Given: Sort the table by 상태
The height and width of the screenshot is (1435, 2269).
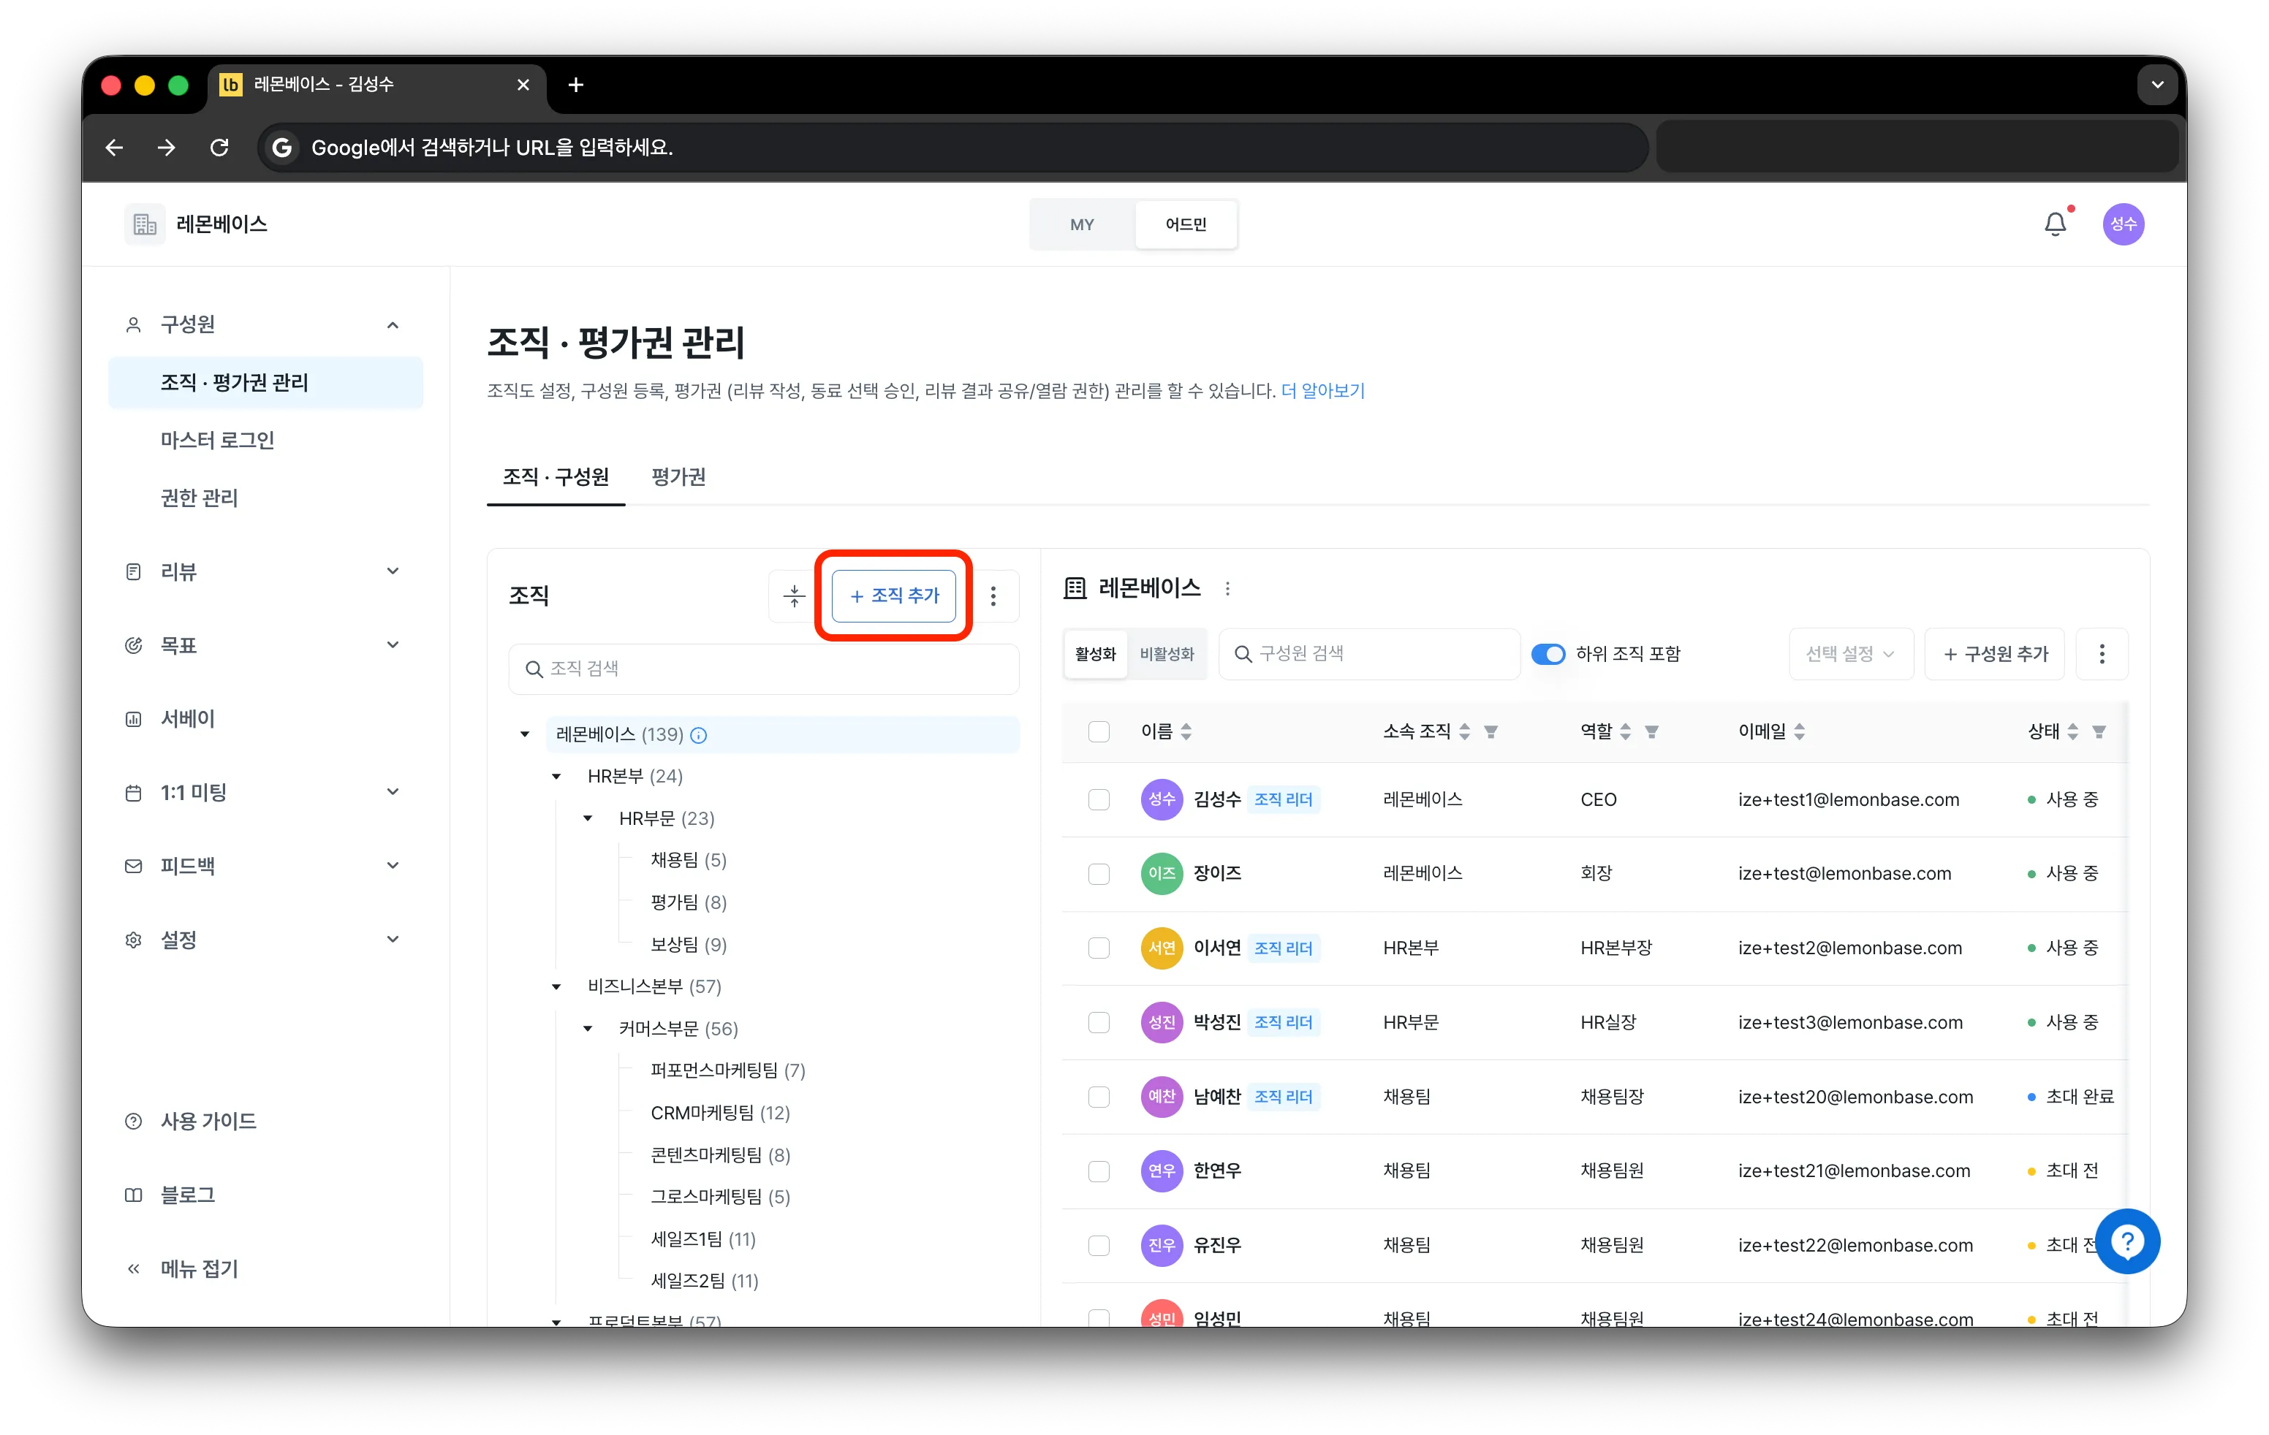Looking at the screenshot, I should [x=2073, y=731].
